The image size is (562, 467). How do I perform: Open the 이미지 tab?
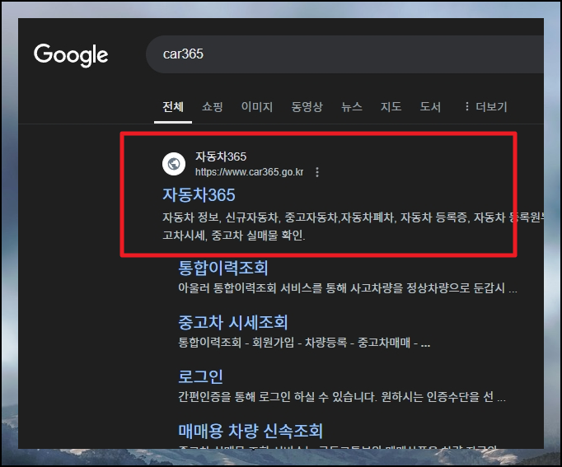257,107
